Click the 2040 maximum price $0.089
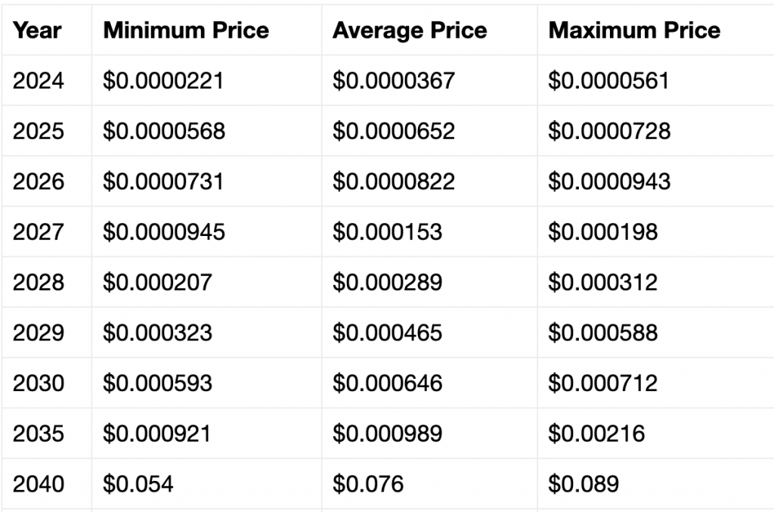This screenshot has height=512, width=774. 583,483
